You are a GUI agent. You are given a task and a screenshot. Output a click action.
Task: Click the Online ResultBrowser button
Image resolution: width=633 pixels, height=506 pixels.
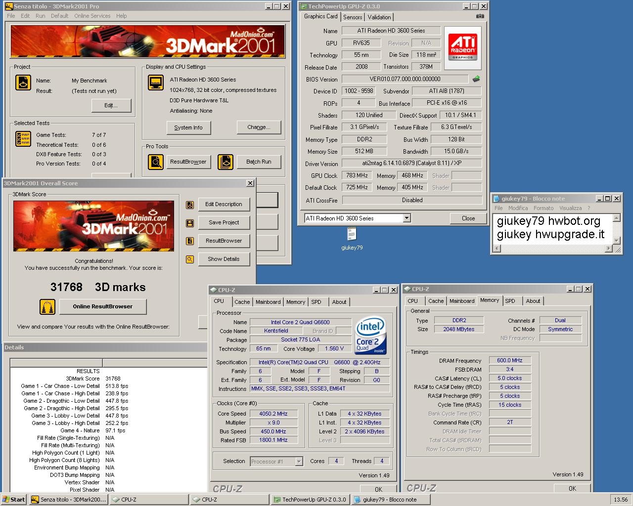click(x=103, y=307)
